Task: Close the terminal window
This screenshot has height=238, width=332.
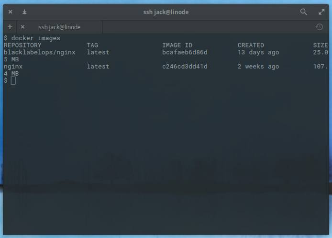Action: [x=10, y=12]
